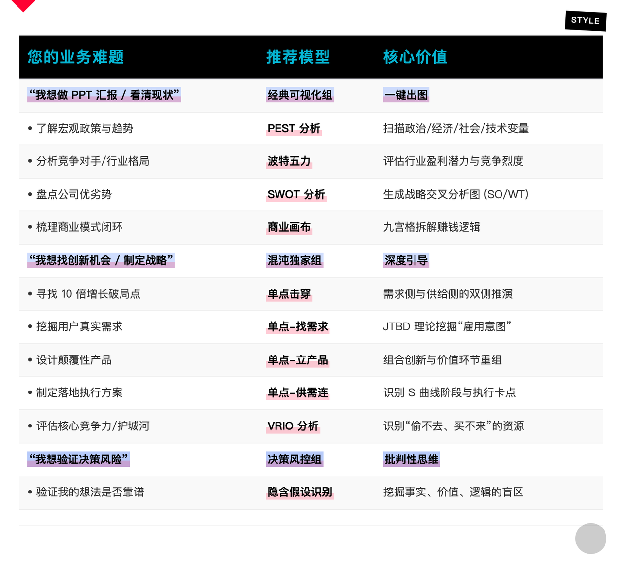Select the 推荐模型 column header
Image resolution: width=622 pixels, height=561 pixels.
point(298,57)
